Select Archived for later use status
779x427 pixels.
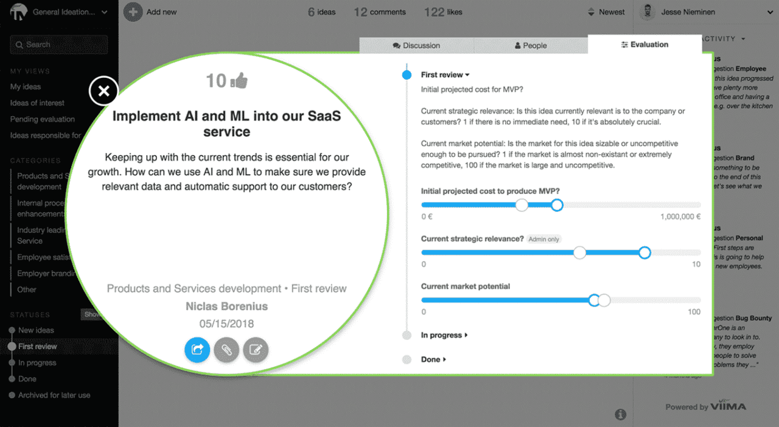[54, 395]
